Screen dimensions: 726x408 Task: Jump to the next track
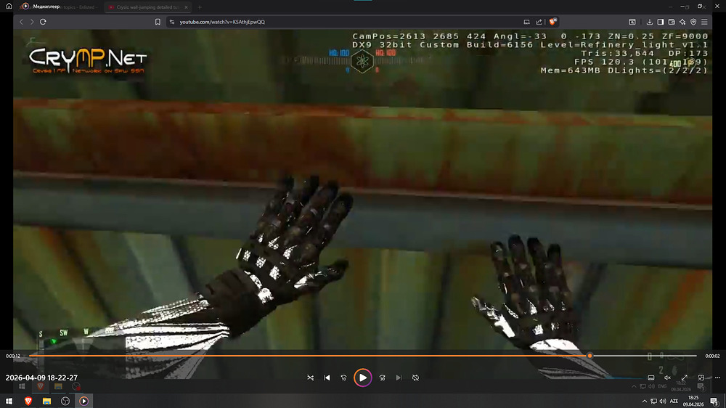399,378
